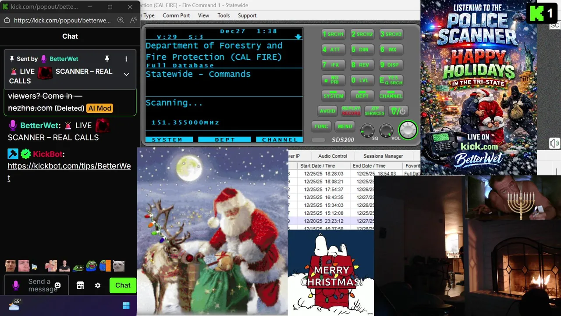Click the 0 LVL key

[x=362, y=80]
